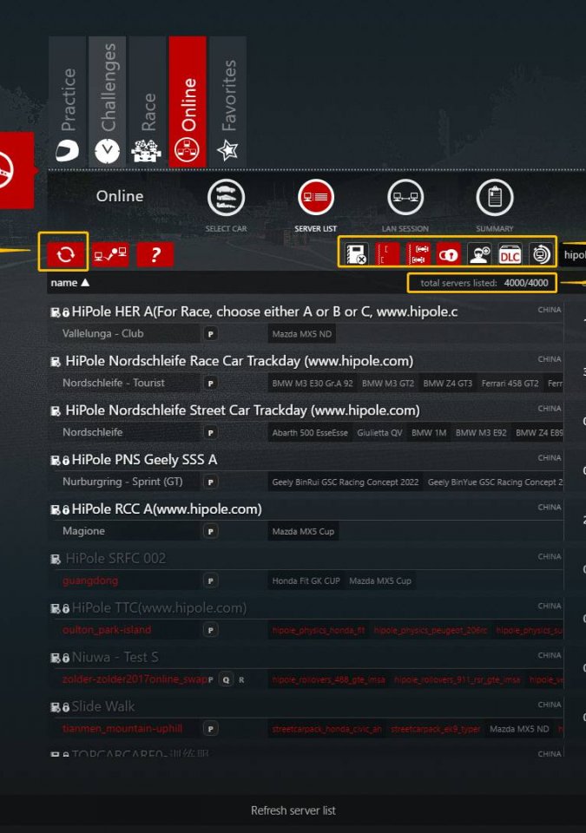Switch to the Race tab
586x833 pixels.
[148, 102]
